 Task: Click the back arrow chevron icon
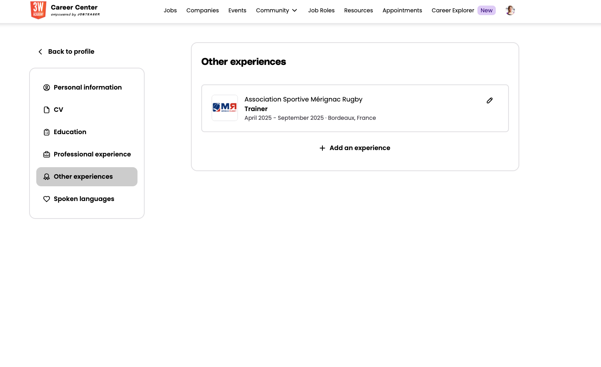pyautogui.click(x=40, y=52)
